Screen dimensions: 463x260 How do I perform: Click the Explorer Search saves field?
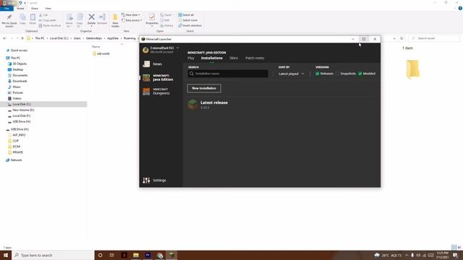point(434,38)
